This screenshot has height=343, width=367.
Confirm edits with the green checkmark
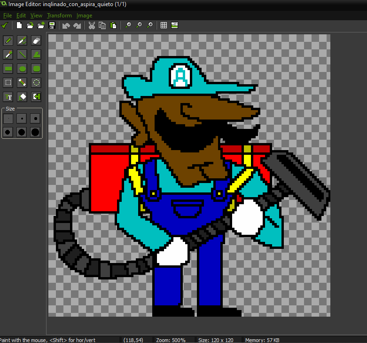point(4,25)
